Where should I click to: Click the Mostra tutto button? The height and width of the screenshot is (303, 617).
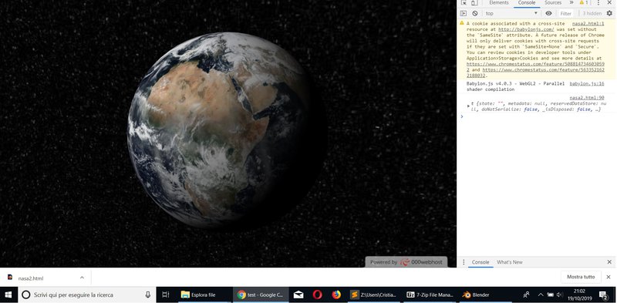point(581,277)
